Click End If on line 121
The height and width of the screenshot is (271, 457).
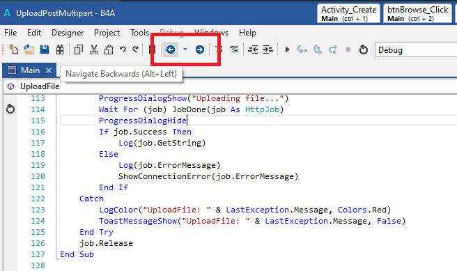(114, 187)
